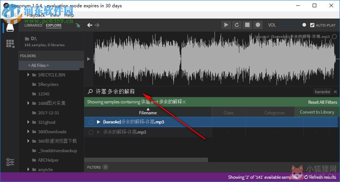Image resolution: width=340 pixels, height=182 pixels.
Task: Click the waveform play triangle on the left
Action: click(x=89, y=59)
